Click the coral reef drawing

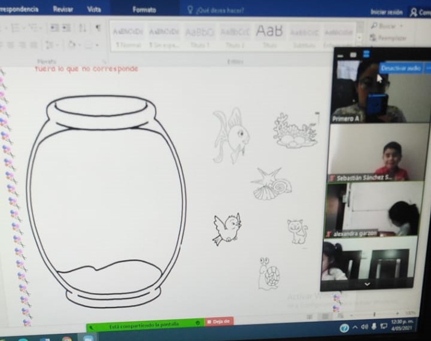[x=296, y=130]
